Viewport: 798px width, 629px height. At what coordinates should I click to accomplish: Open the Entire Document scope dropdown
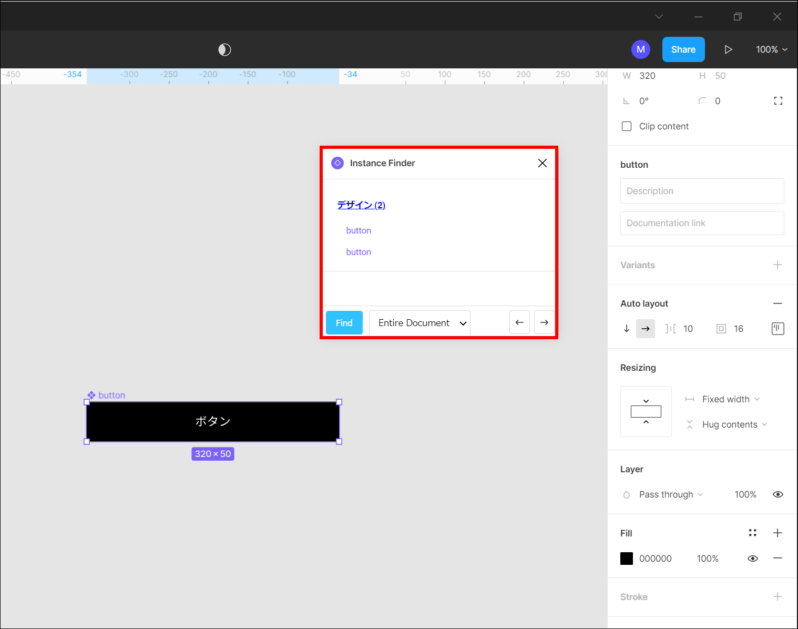[420, 323]
